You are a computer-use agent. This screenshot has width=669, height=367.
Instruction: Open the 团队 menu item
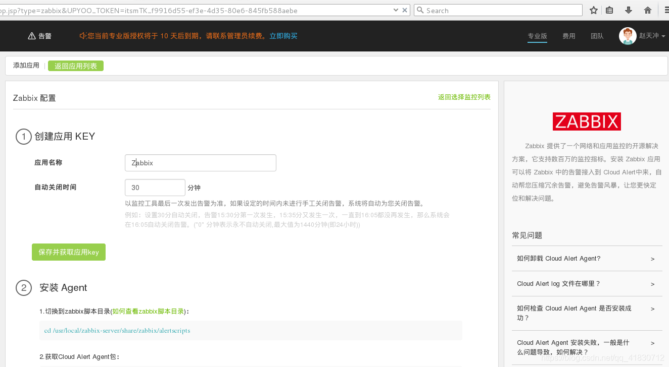coord(597,36)
